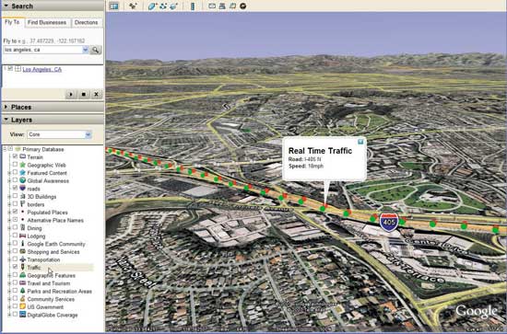Click the Stop tour button under results

coord(83,94)
